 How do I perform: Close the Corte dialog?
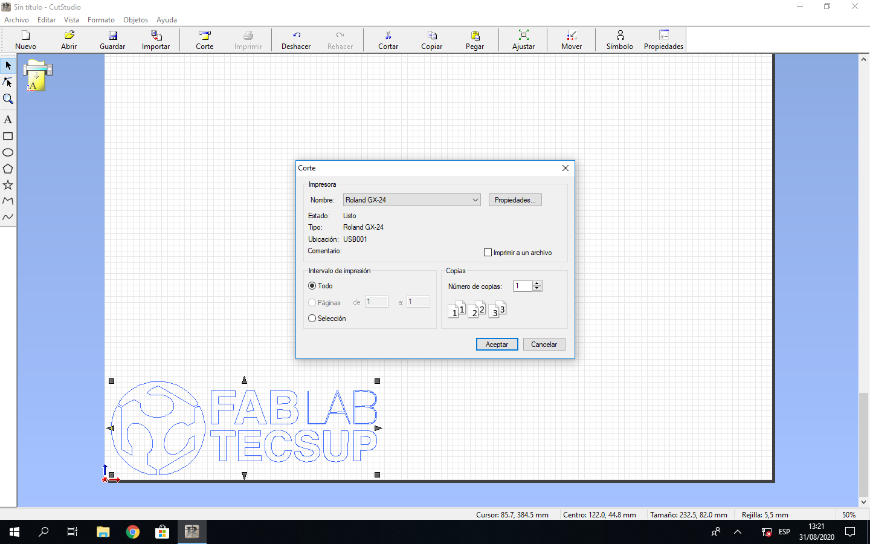pyautogui.click(x=565, y=168)
